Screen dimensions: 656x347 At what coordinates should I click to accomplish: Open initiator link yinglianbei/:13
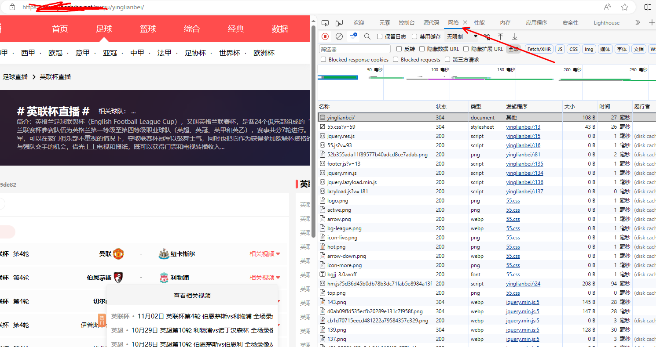coord(523,127)
